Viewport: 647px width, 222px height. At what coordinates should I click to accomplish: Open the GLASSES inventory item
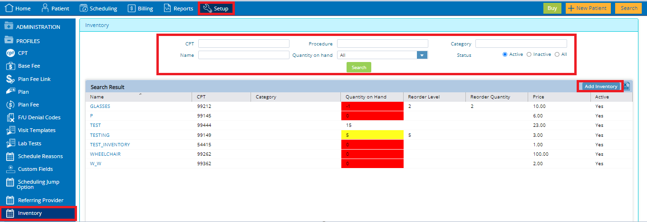100,107
